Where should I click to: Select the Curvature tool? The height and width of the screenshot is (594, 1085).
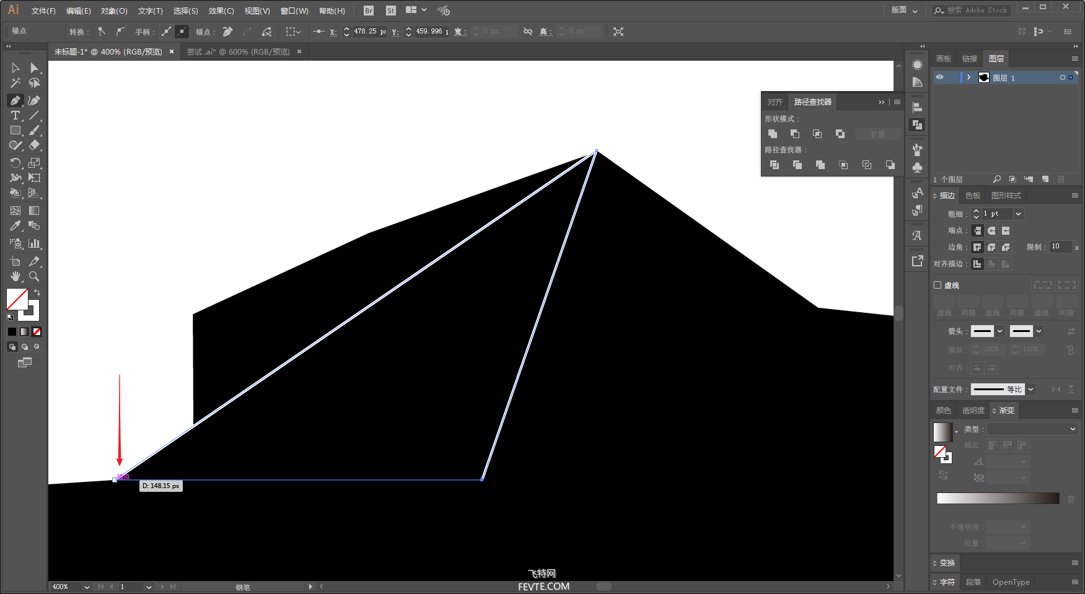[x=34, y=100]
